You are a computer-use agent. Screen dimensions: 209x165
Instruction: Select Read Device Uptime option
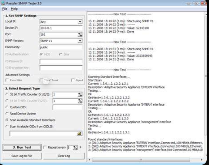pos(7,113)
